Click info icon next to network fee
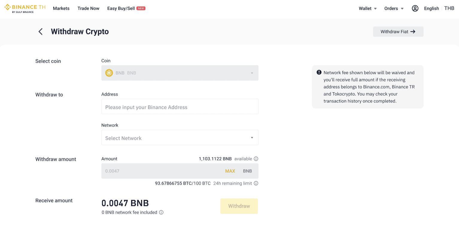The height and width of the screenshot is (225, 459). pos(161,212)
